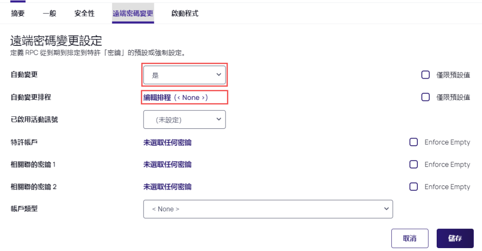Expand the 帳戶類型 dropdown
The height and width of the screenshot is (251, 482).
pyautogui.click(x=268, y=209)
